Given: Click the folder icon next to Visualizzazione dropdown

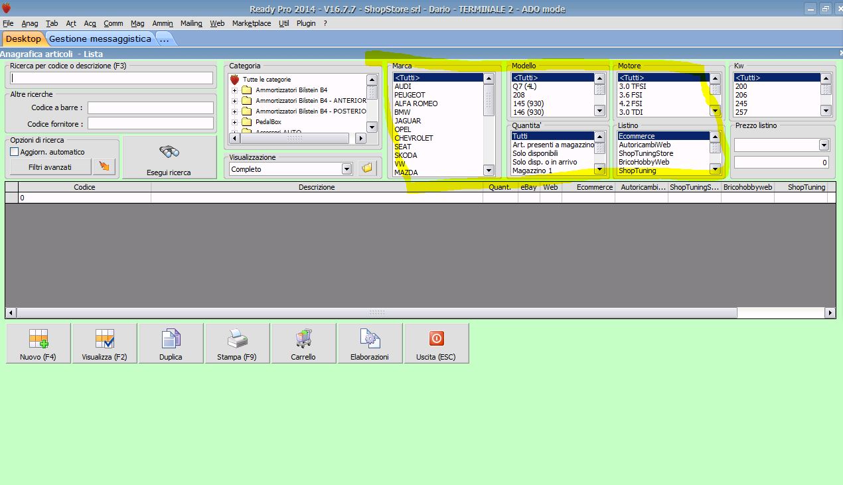Looking at the screenshot, I should (x=366, y=169).
